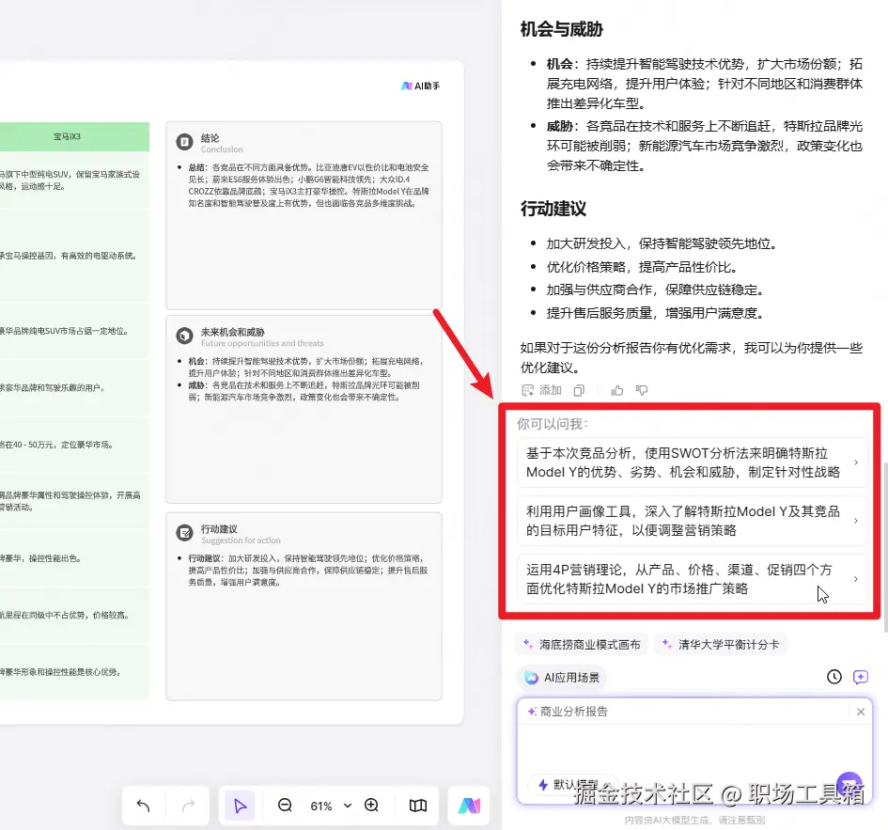Screen dimensions: 888x830
Task: Expand arrow on 4P营销理论 suggestion
Action: (856, 579)
